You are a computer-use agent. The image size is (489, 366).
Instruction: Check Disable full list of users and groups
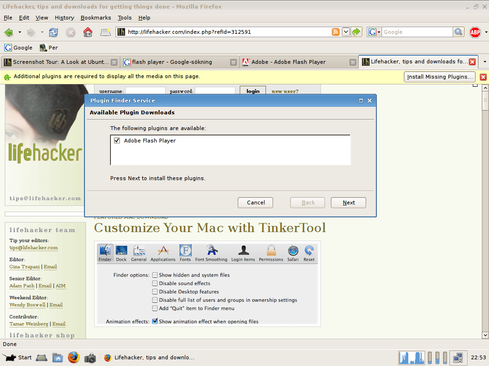(155, 300)
